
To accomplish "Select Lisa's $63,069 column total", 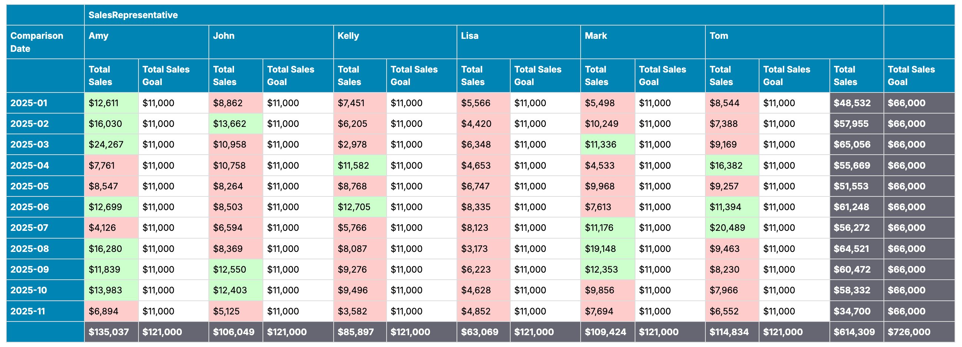I will point(480,332).
